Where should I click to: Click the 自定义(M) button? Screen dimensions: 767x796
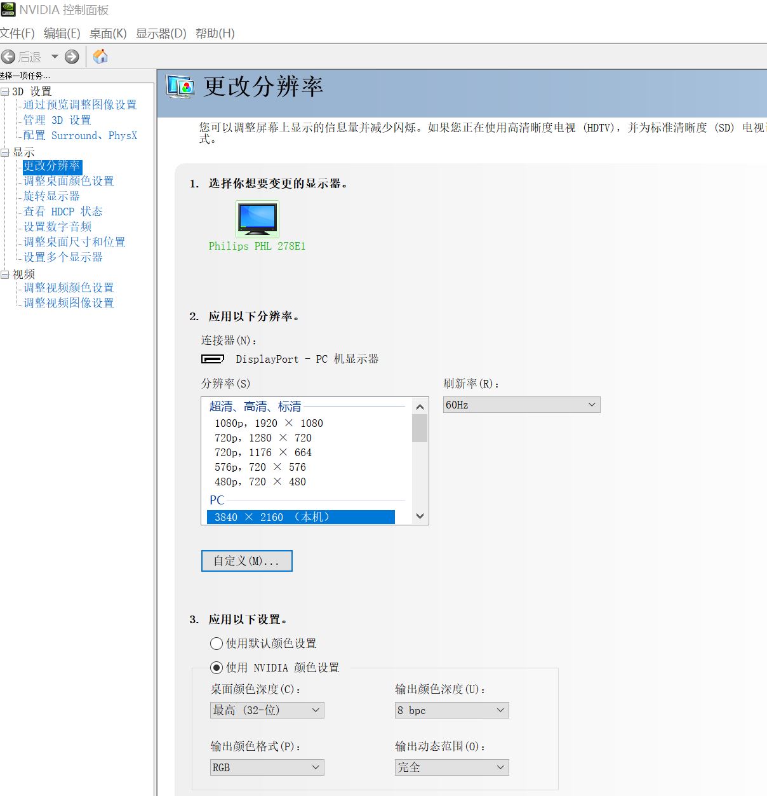[x=246, y=561]
